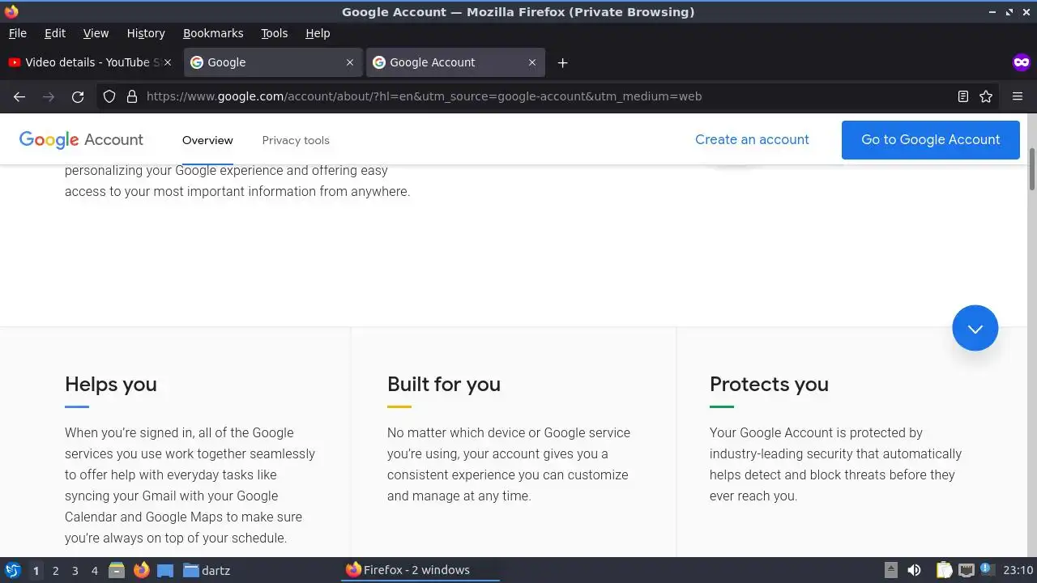
Task: Open a new tab with plus button
Action: coord(562,62)
